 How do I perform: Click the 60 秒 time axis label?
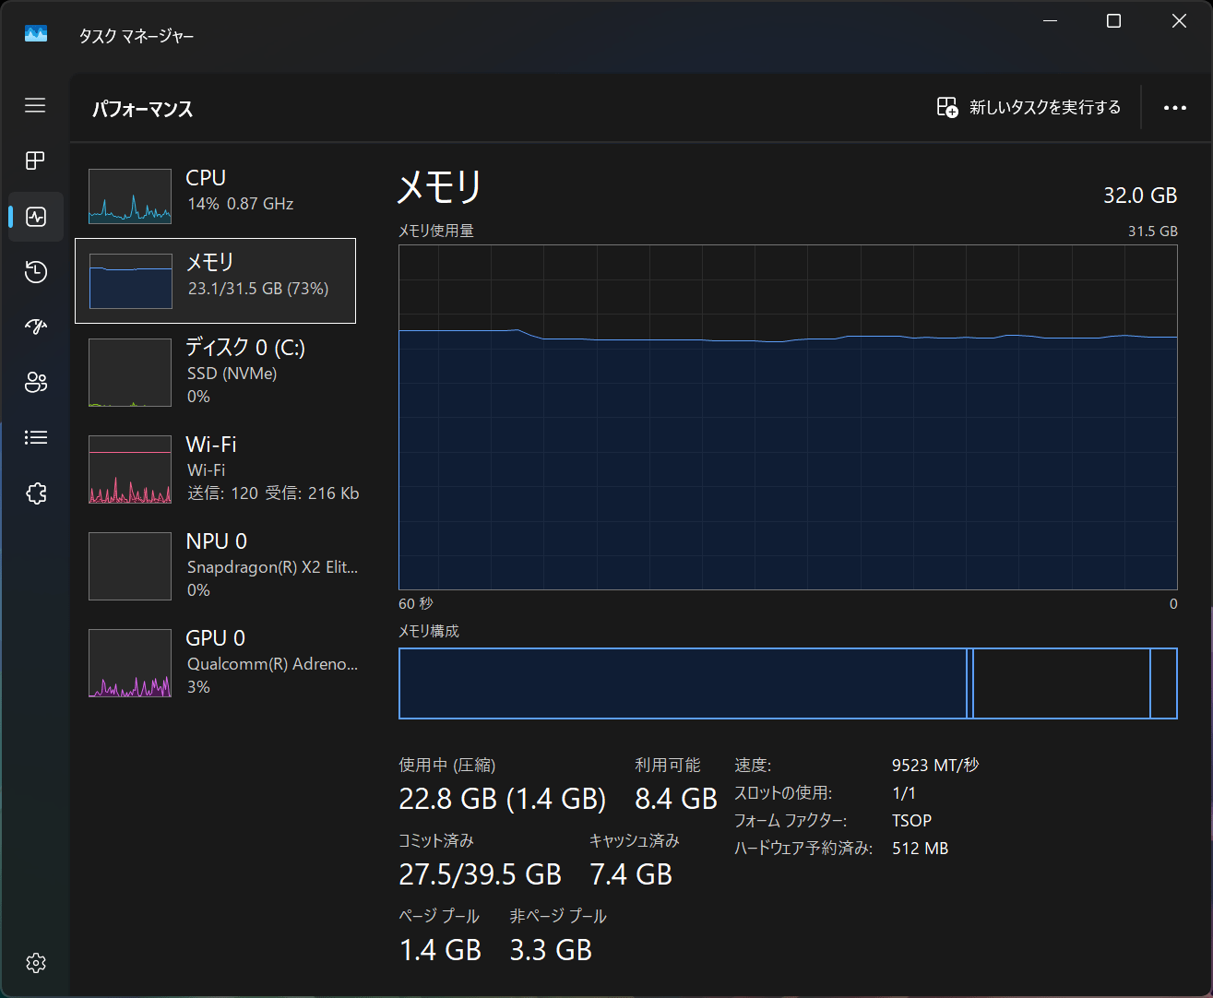point(415,603)
